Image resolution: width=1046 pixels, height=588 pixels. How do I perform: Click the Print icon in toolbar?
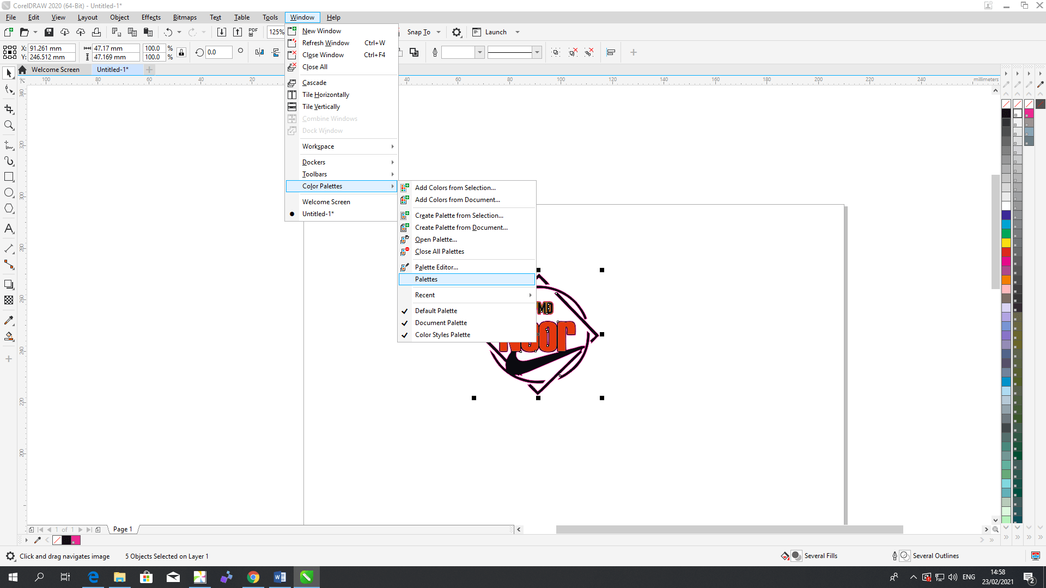click(96, 32)
